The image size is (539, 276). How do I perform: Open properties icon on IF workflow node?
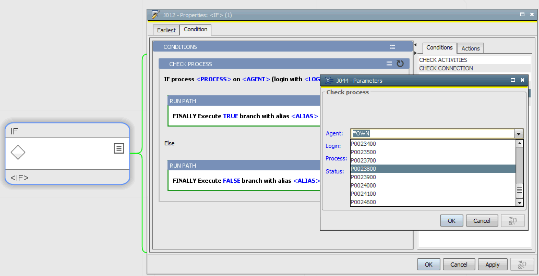coord(119,148)
